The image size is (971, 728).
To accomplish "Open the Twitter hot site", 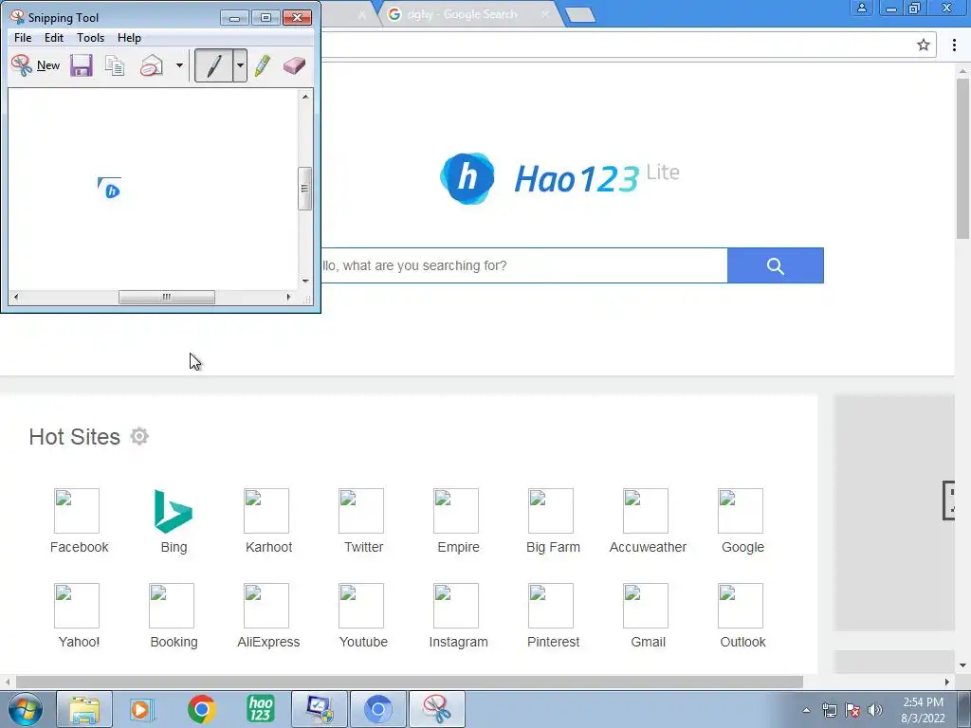I will pyautogui.click(x=363, y=521).
